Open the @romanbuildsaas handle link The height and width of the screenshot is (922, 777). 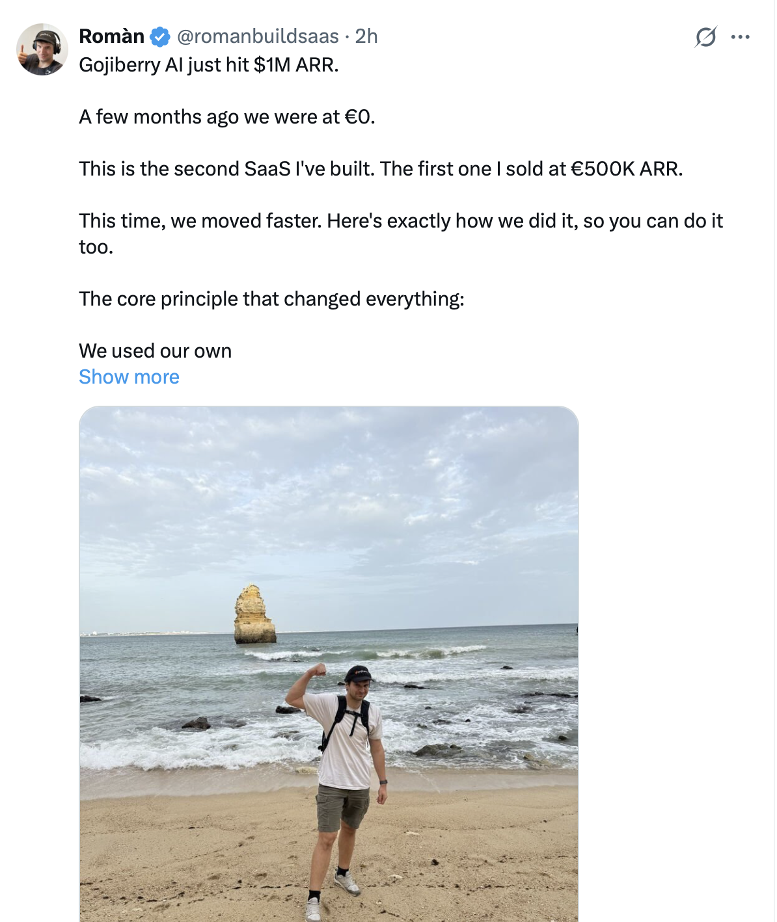(x=258, y=36)
